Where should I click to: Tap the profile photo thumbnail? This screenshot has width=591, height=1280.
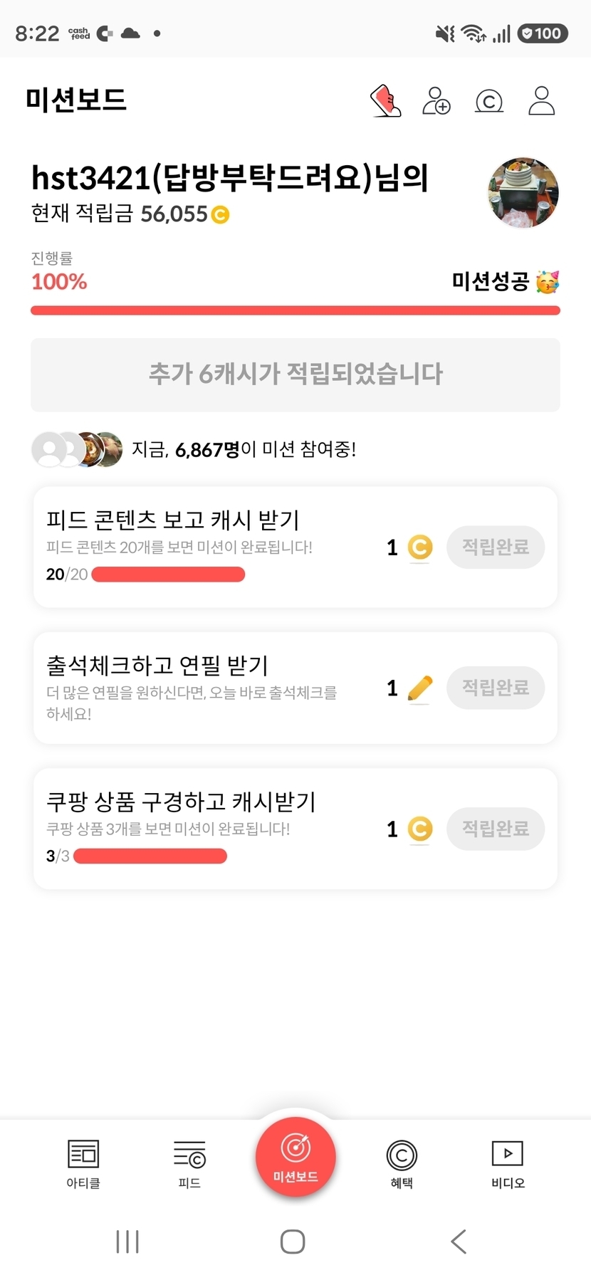523,193
